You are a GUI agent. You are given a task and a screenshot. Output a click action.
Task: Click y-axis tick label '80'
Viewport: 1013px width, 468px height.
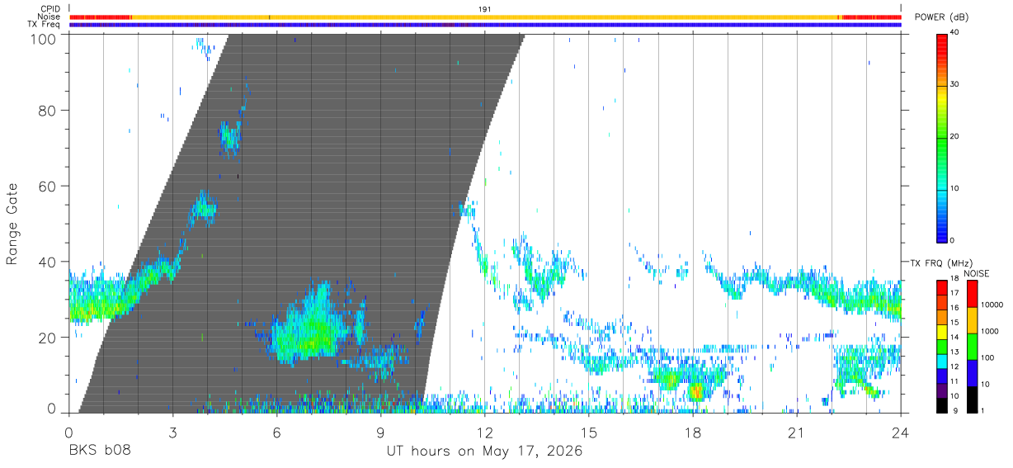(47, 110)
